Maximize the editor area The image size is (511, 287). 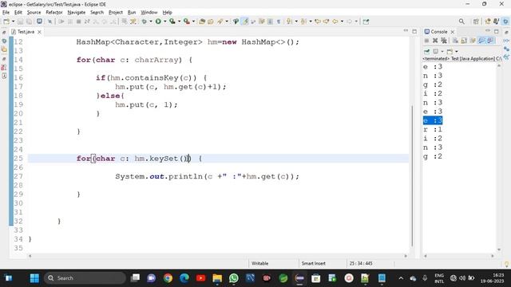pyautogui.click(x=414, y=31)
